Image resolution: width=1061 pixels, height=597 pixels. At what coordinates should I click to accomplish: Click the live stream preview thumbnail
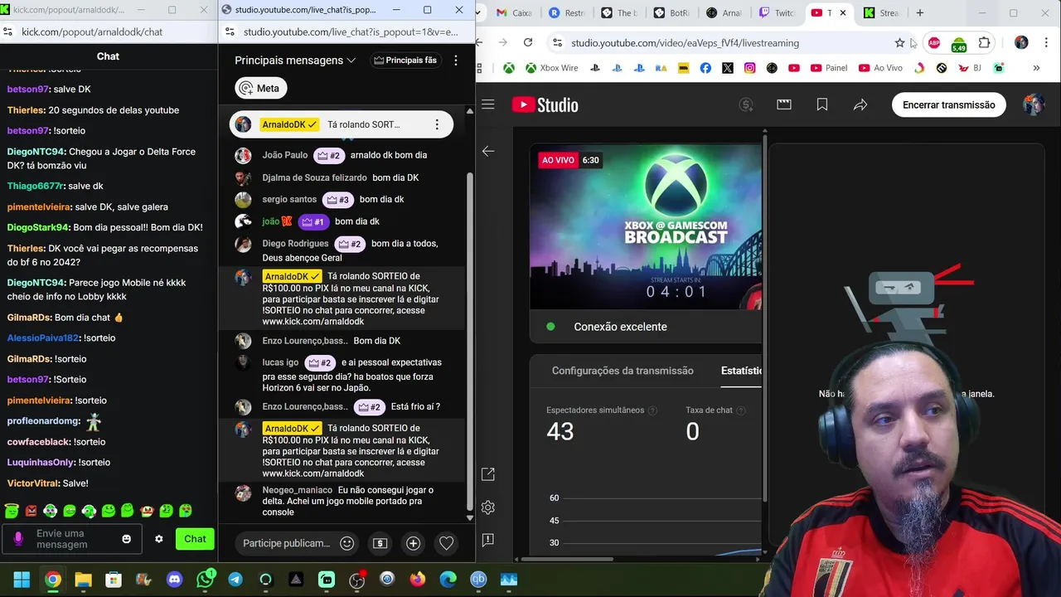click(646, 228)
